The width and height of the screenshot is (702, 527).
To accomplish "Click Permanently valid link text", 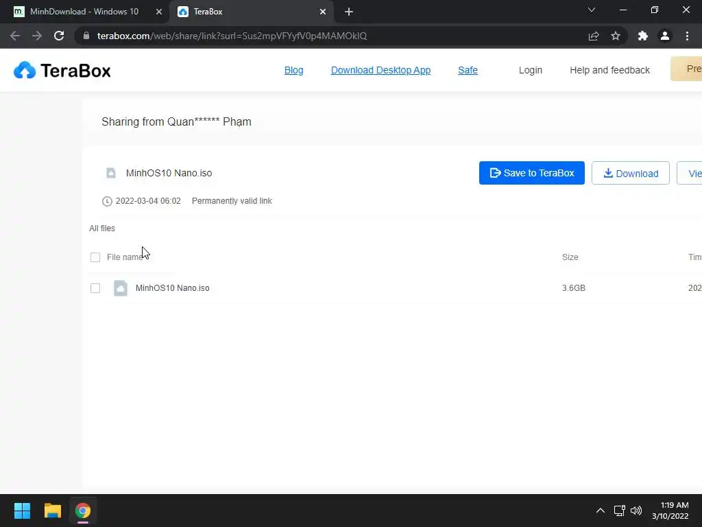I will (x=232, y=201).
